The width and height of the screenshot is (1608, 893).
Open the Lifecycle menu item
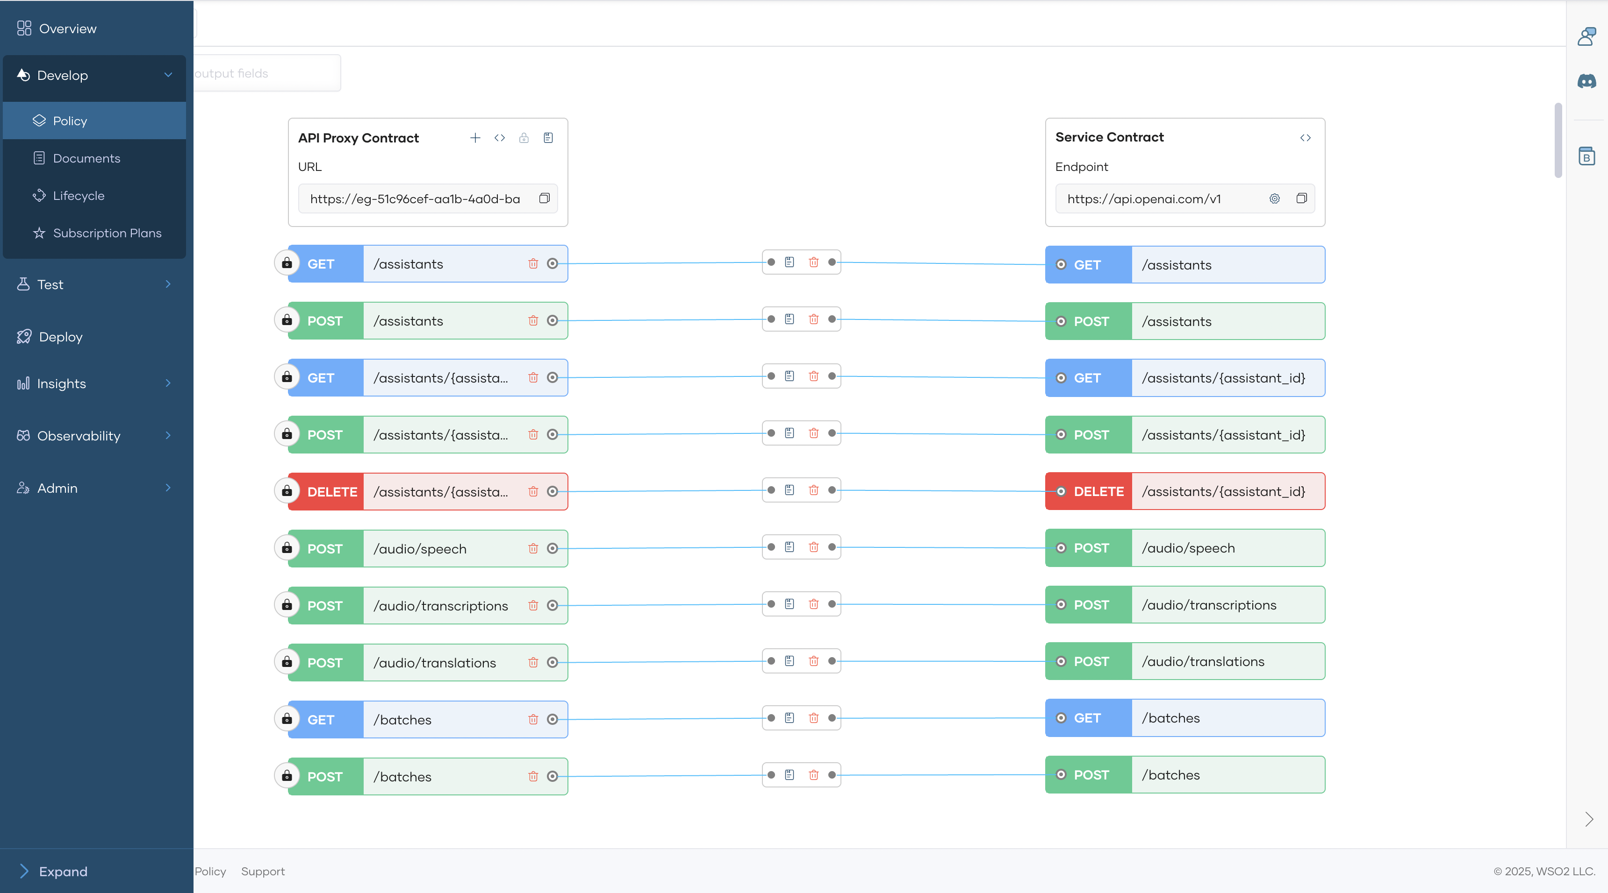(79, 196)
